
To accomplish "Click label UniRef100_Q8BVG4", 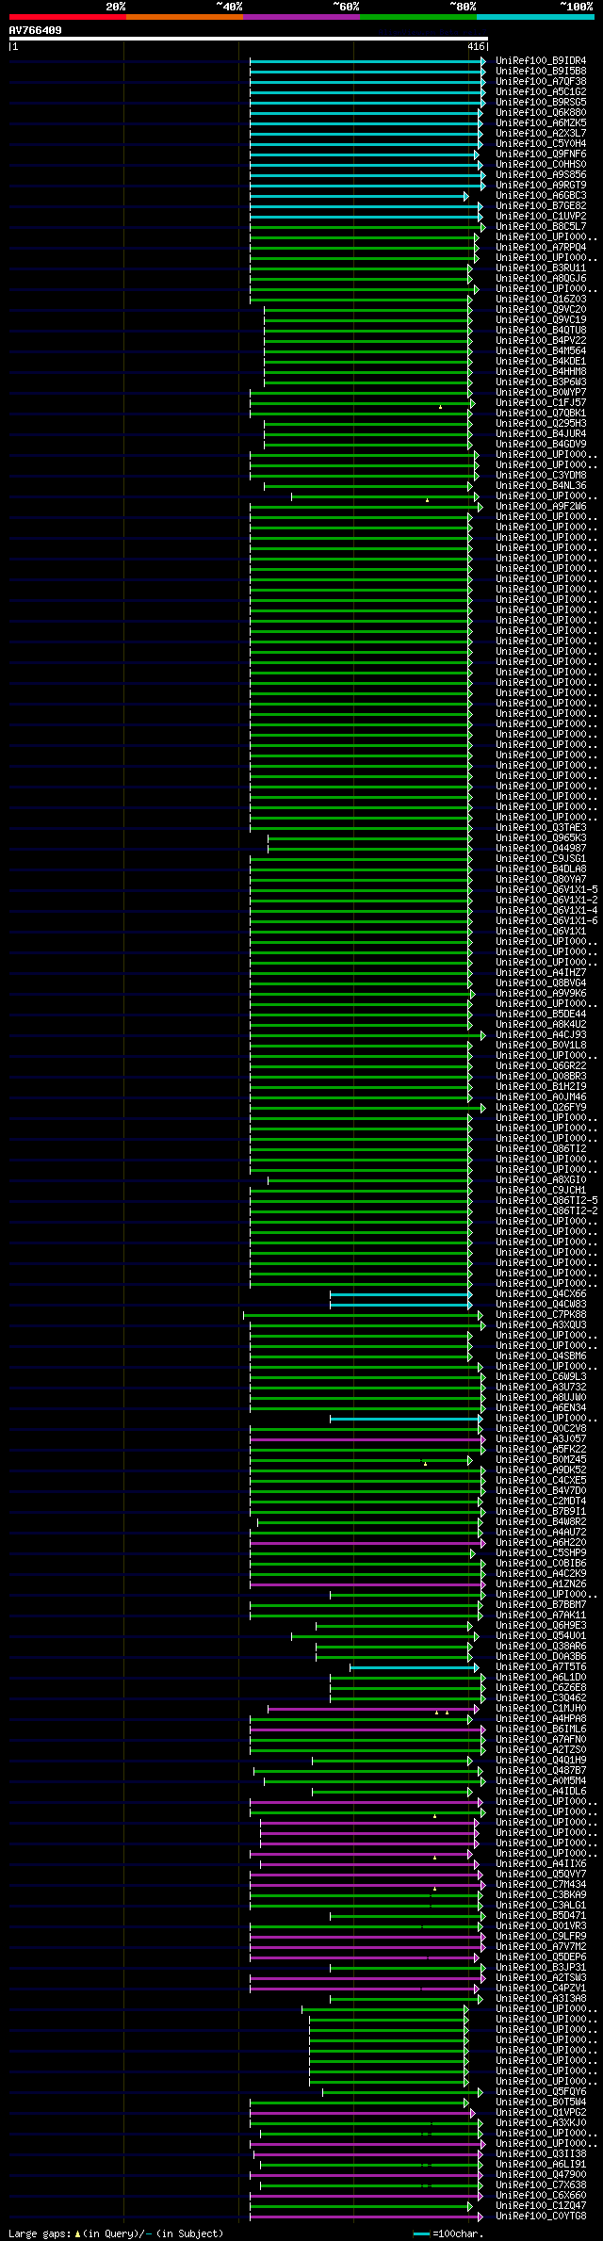I will pyautogui.click(x=541, y=983).
